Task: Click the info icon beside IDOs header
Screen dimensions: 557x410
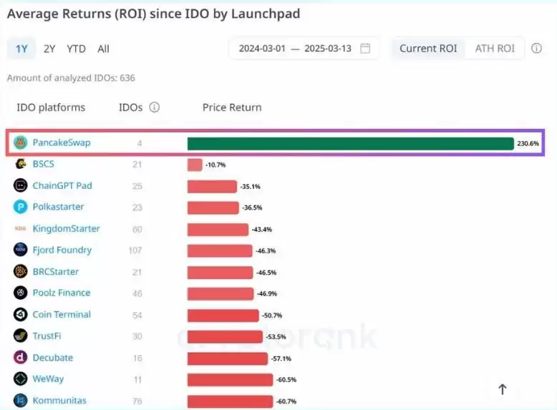Action: tap(154, 107)
